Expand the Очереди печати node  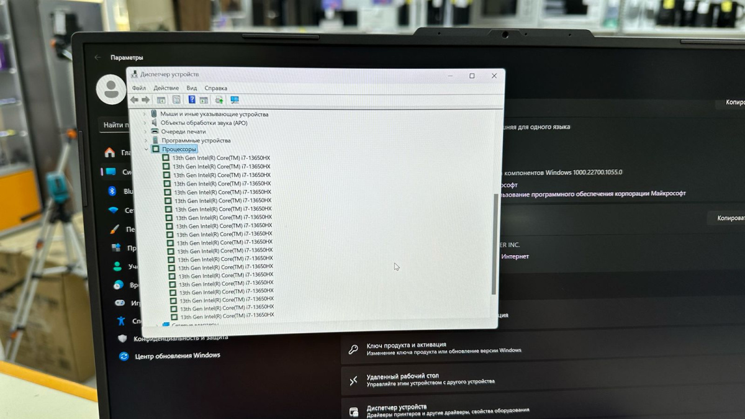pos(146,132)
